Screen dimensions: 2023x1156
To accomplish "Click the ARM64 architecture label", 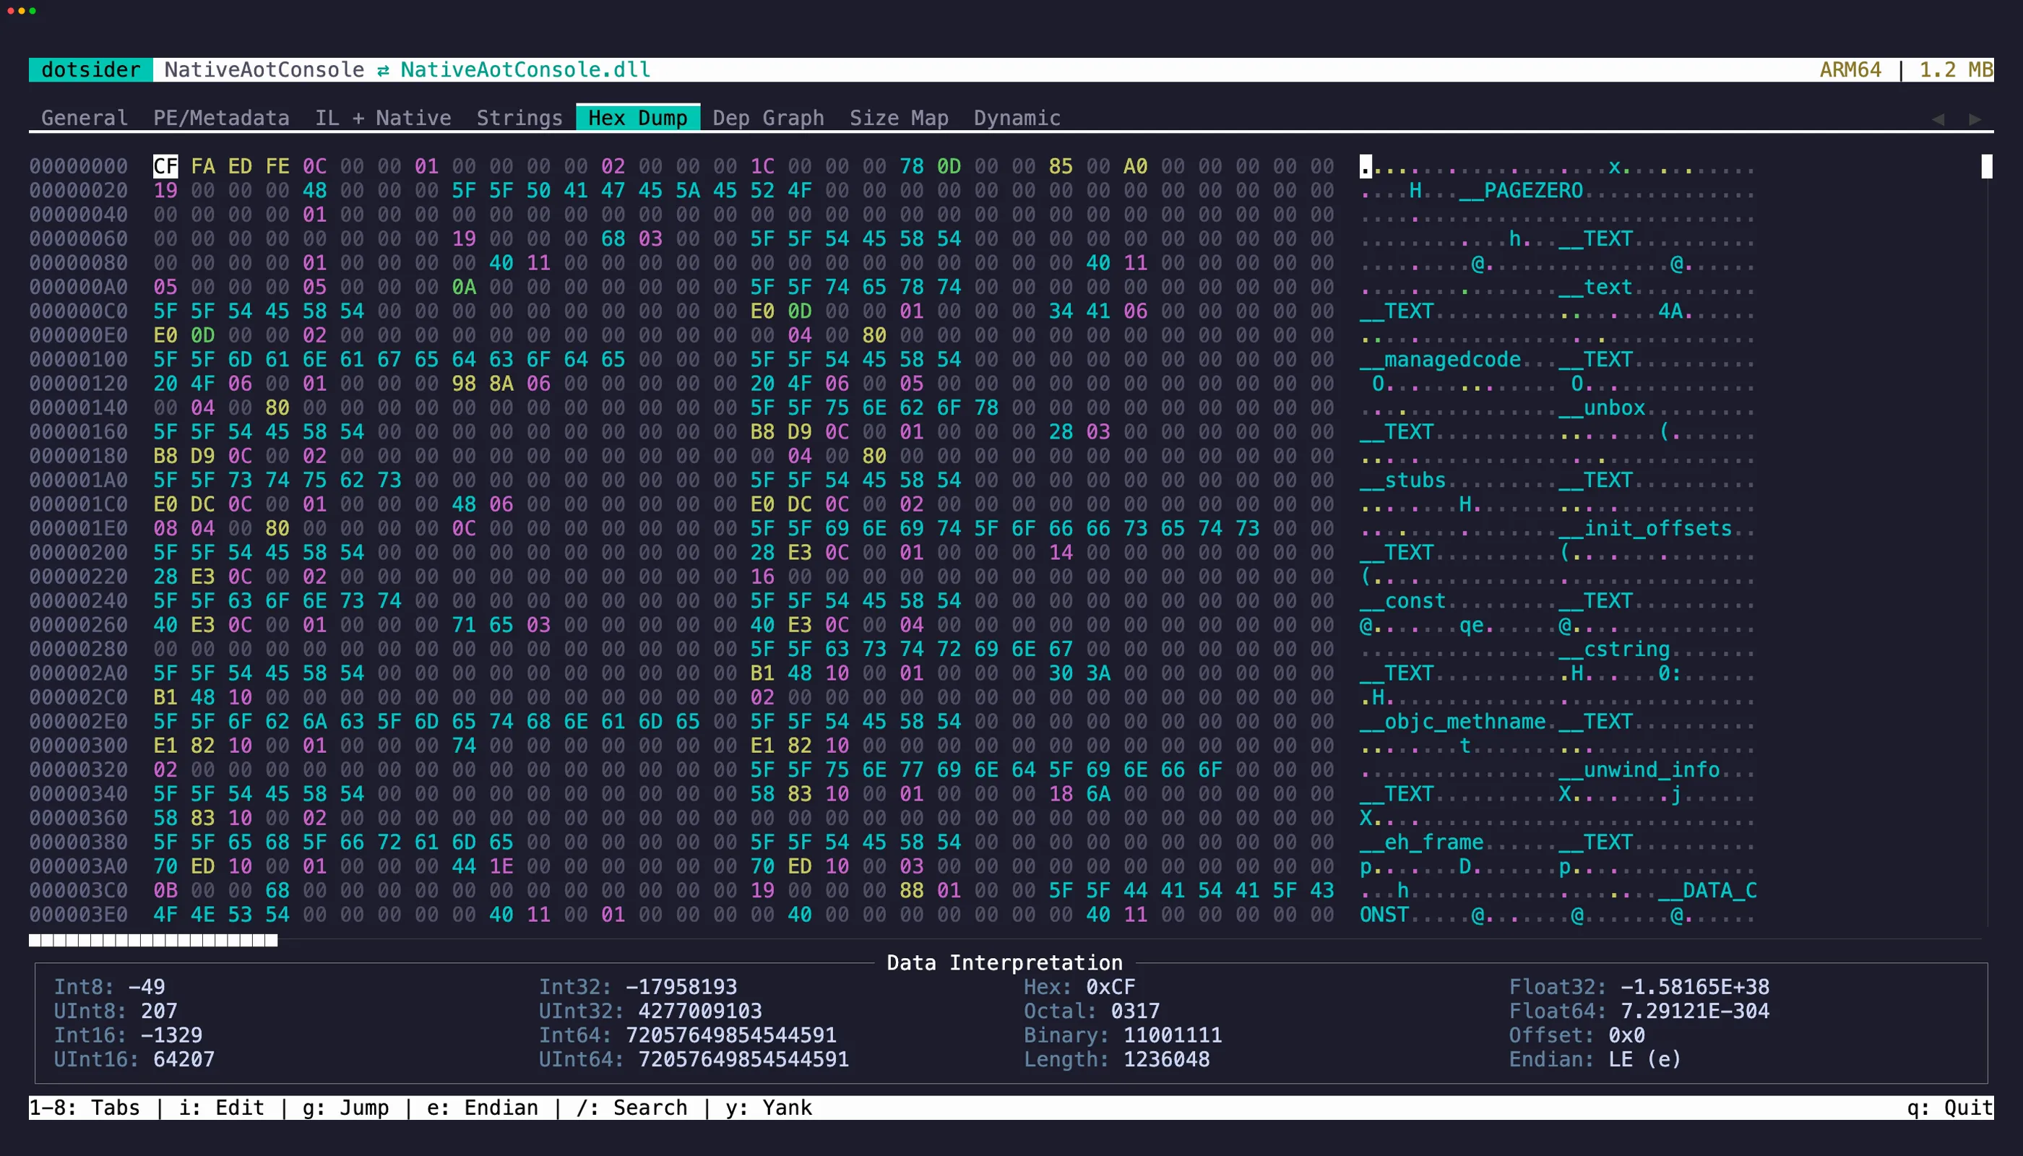I will (x=1851, y=70).
